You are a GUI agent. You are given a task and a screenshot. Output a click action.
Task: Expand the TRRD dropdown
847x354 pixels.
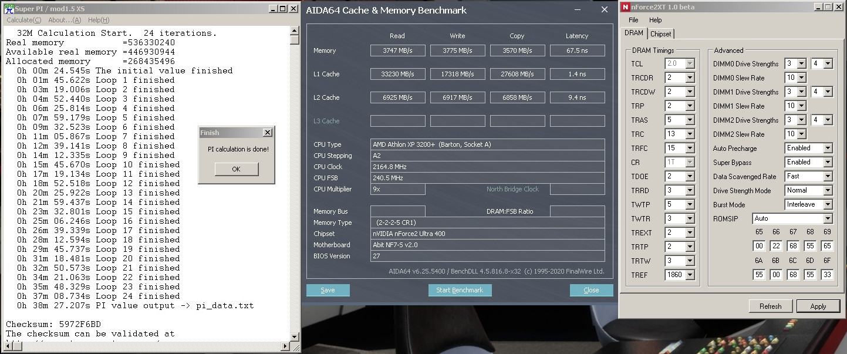pyautogui.click(x=690, y=190)
